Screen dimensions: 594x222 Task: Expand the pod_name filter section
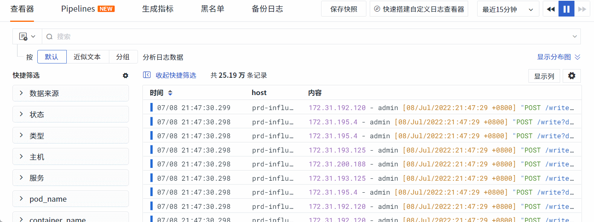[x=70, y=199]
